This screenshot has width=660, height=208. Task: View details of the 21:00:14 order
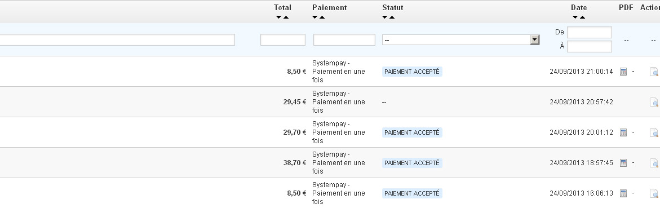coord(654,72)
